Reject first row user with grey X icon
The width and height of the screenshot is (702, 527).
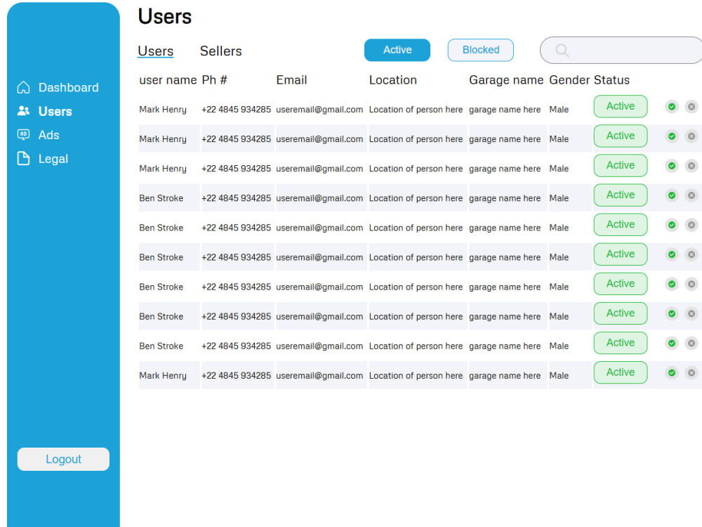pos(691,107)
